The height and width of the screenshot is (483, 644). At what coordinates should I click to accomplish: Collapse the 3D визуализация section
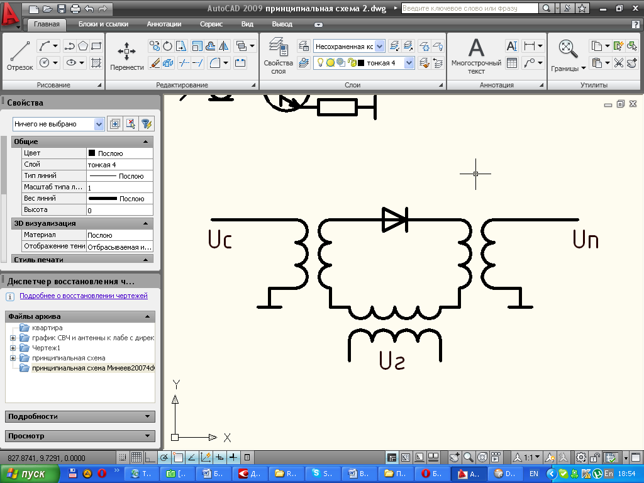point(145,223)
